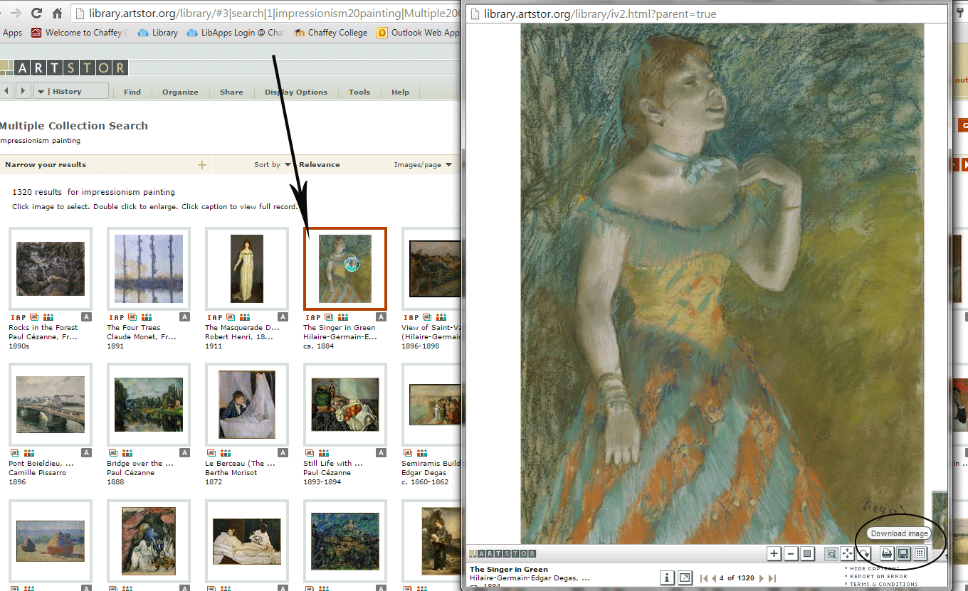Image resolution: width=968 pixels, height=591 pixels.
Task: Open the LibApps Login bookmark
Action: 235,33
